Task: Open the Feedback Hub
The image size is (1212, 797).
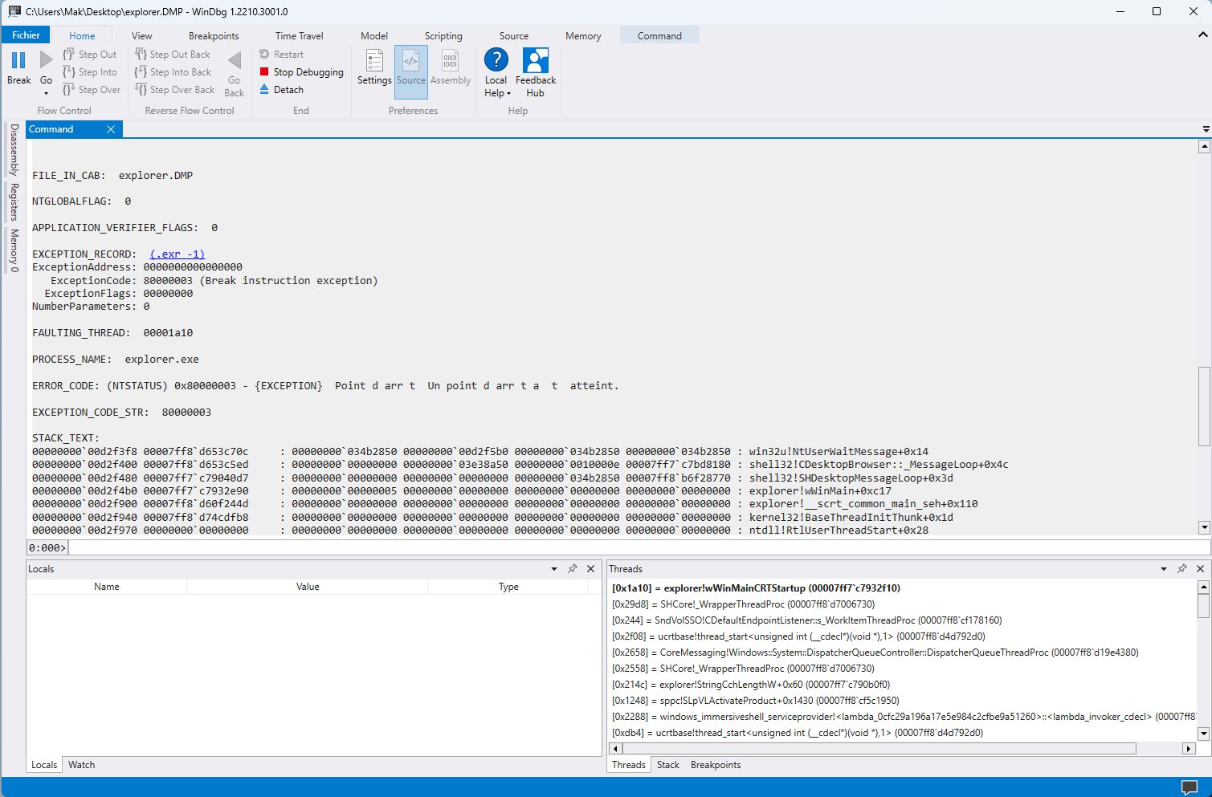Action: tap(535, 62)
